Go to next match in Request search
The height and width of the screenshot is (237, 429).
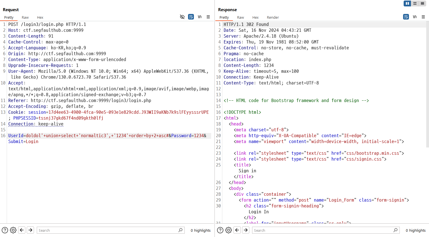click(x=30, y=230)
